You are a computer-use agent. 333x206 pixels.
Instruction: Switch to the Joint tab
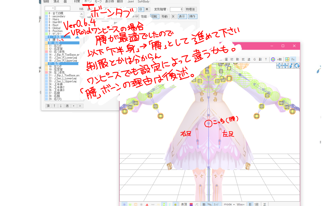[131, 2]
